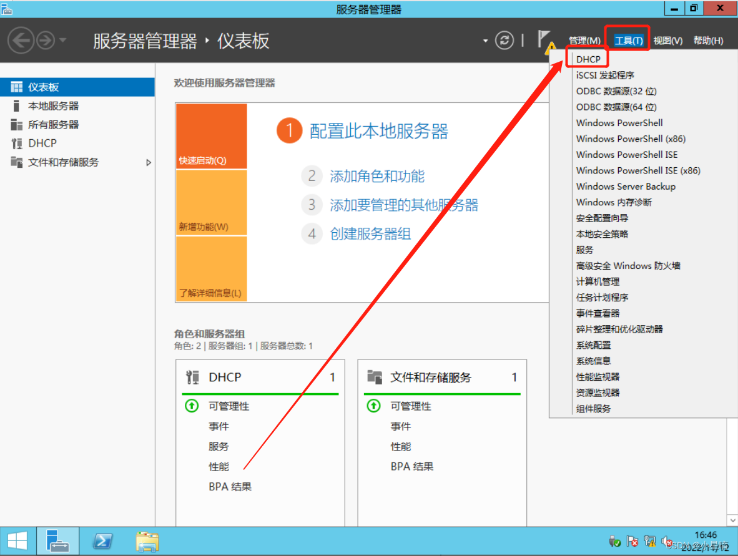Open 系统配置 menu entry
The width and height of the screenshot is (738, 556).
[594, 345]
